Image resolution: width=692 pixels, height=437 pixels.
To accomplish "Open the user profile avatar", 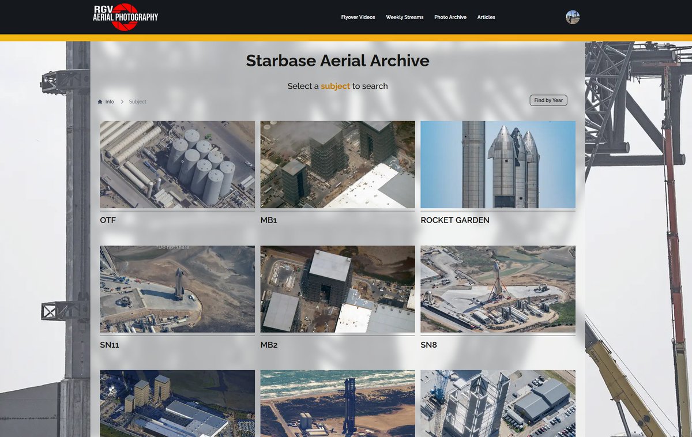I will click(x=572, y=17).
